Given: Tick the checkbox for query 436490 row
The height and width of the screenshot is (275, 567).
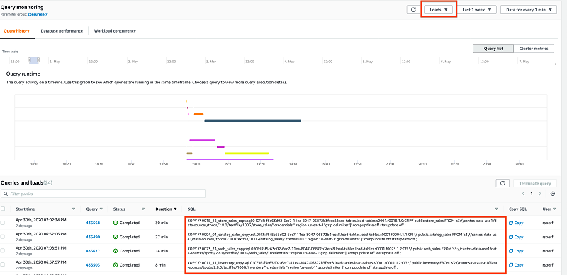Looking at the screenshot, I should click(x=3, y=237).
